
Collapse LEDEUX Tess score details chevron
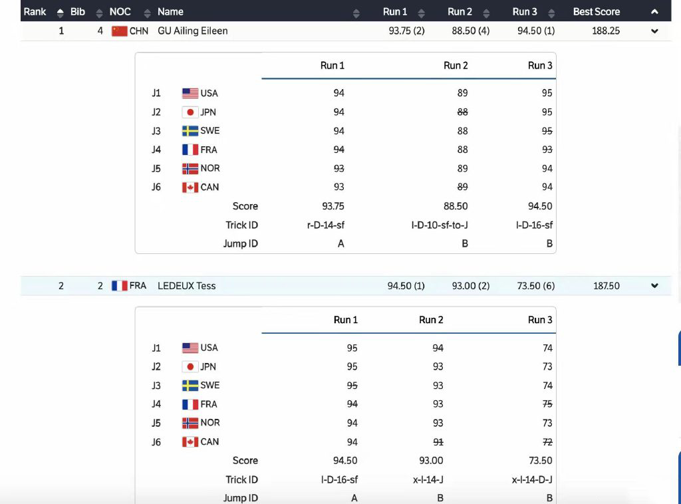(654, 286)
